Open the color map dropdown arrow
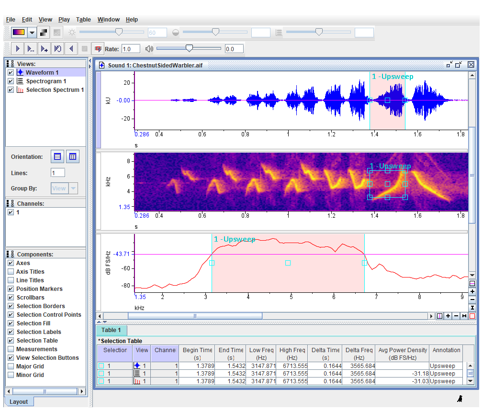483x411 pixels. pyautogui.click(x=32, y=33)
